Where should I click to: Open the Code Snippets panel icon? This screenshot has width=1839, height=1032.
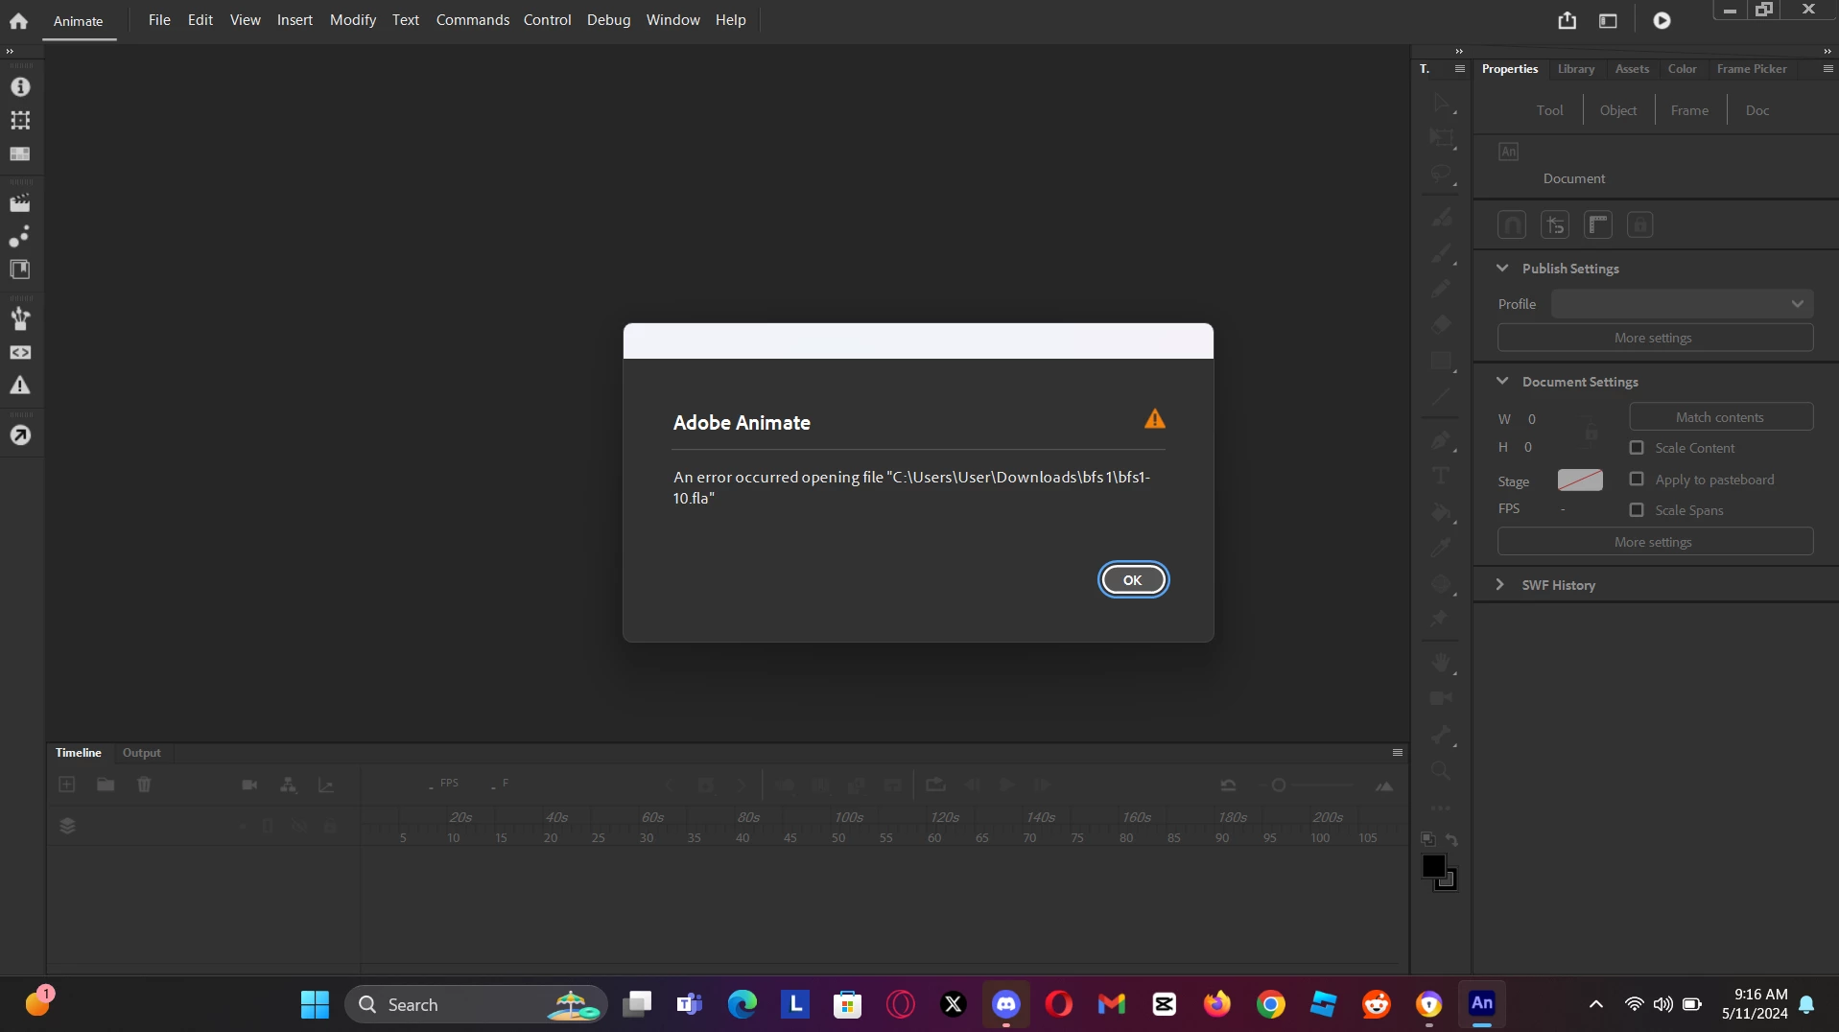pyautogui.click(x=20, y=352)
